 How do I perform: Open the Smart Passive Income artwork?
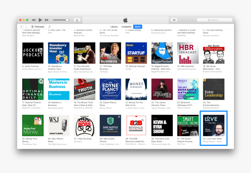188,125
